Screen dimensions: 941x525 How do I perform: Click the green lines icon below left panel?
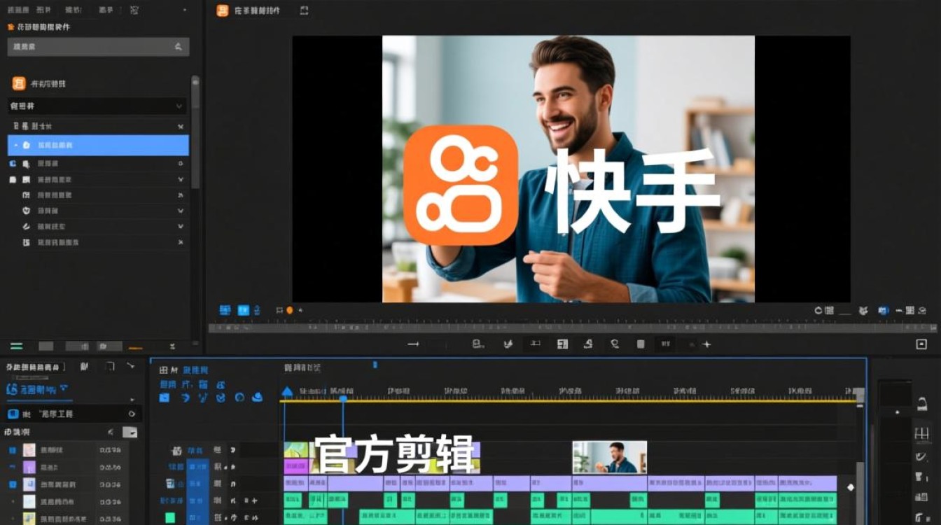click(x=17, y=346)
